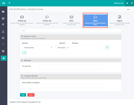Toggle the hamburger menu icon
This screenshot has width=134, height=105.
click(9, 3)
